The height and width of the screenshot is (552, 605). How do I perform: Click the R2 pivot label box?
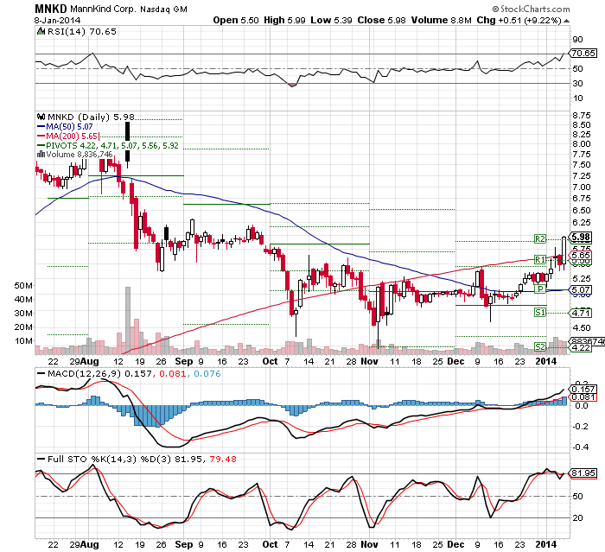540,238
